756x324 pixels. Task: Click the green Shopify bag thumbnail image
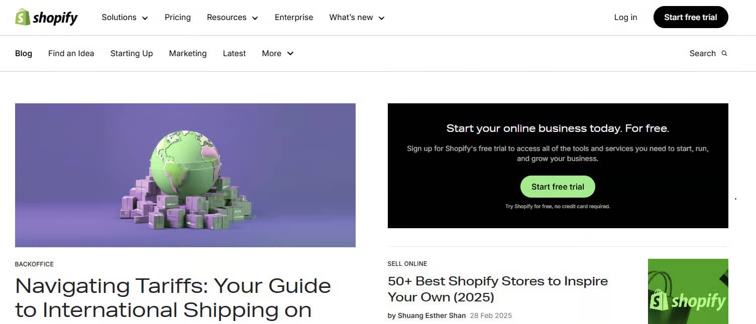pos(688,291)
